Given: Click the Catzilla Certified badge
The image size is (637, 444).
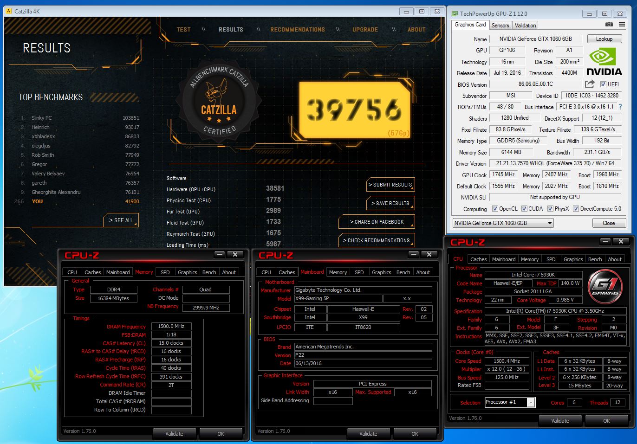Looking at the screenshot, I should tap(219, 101).
